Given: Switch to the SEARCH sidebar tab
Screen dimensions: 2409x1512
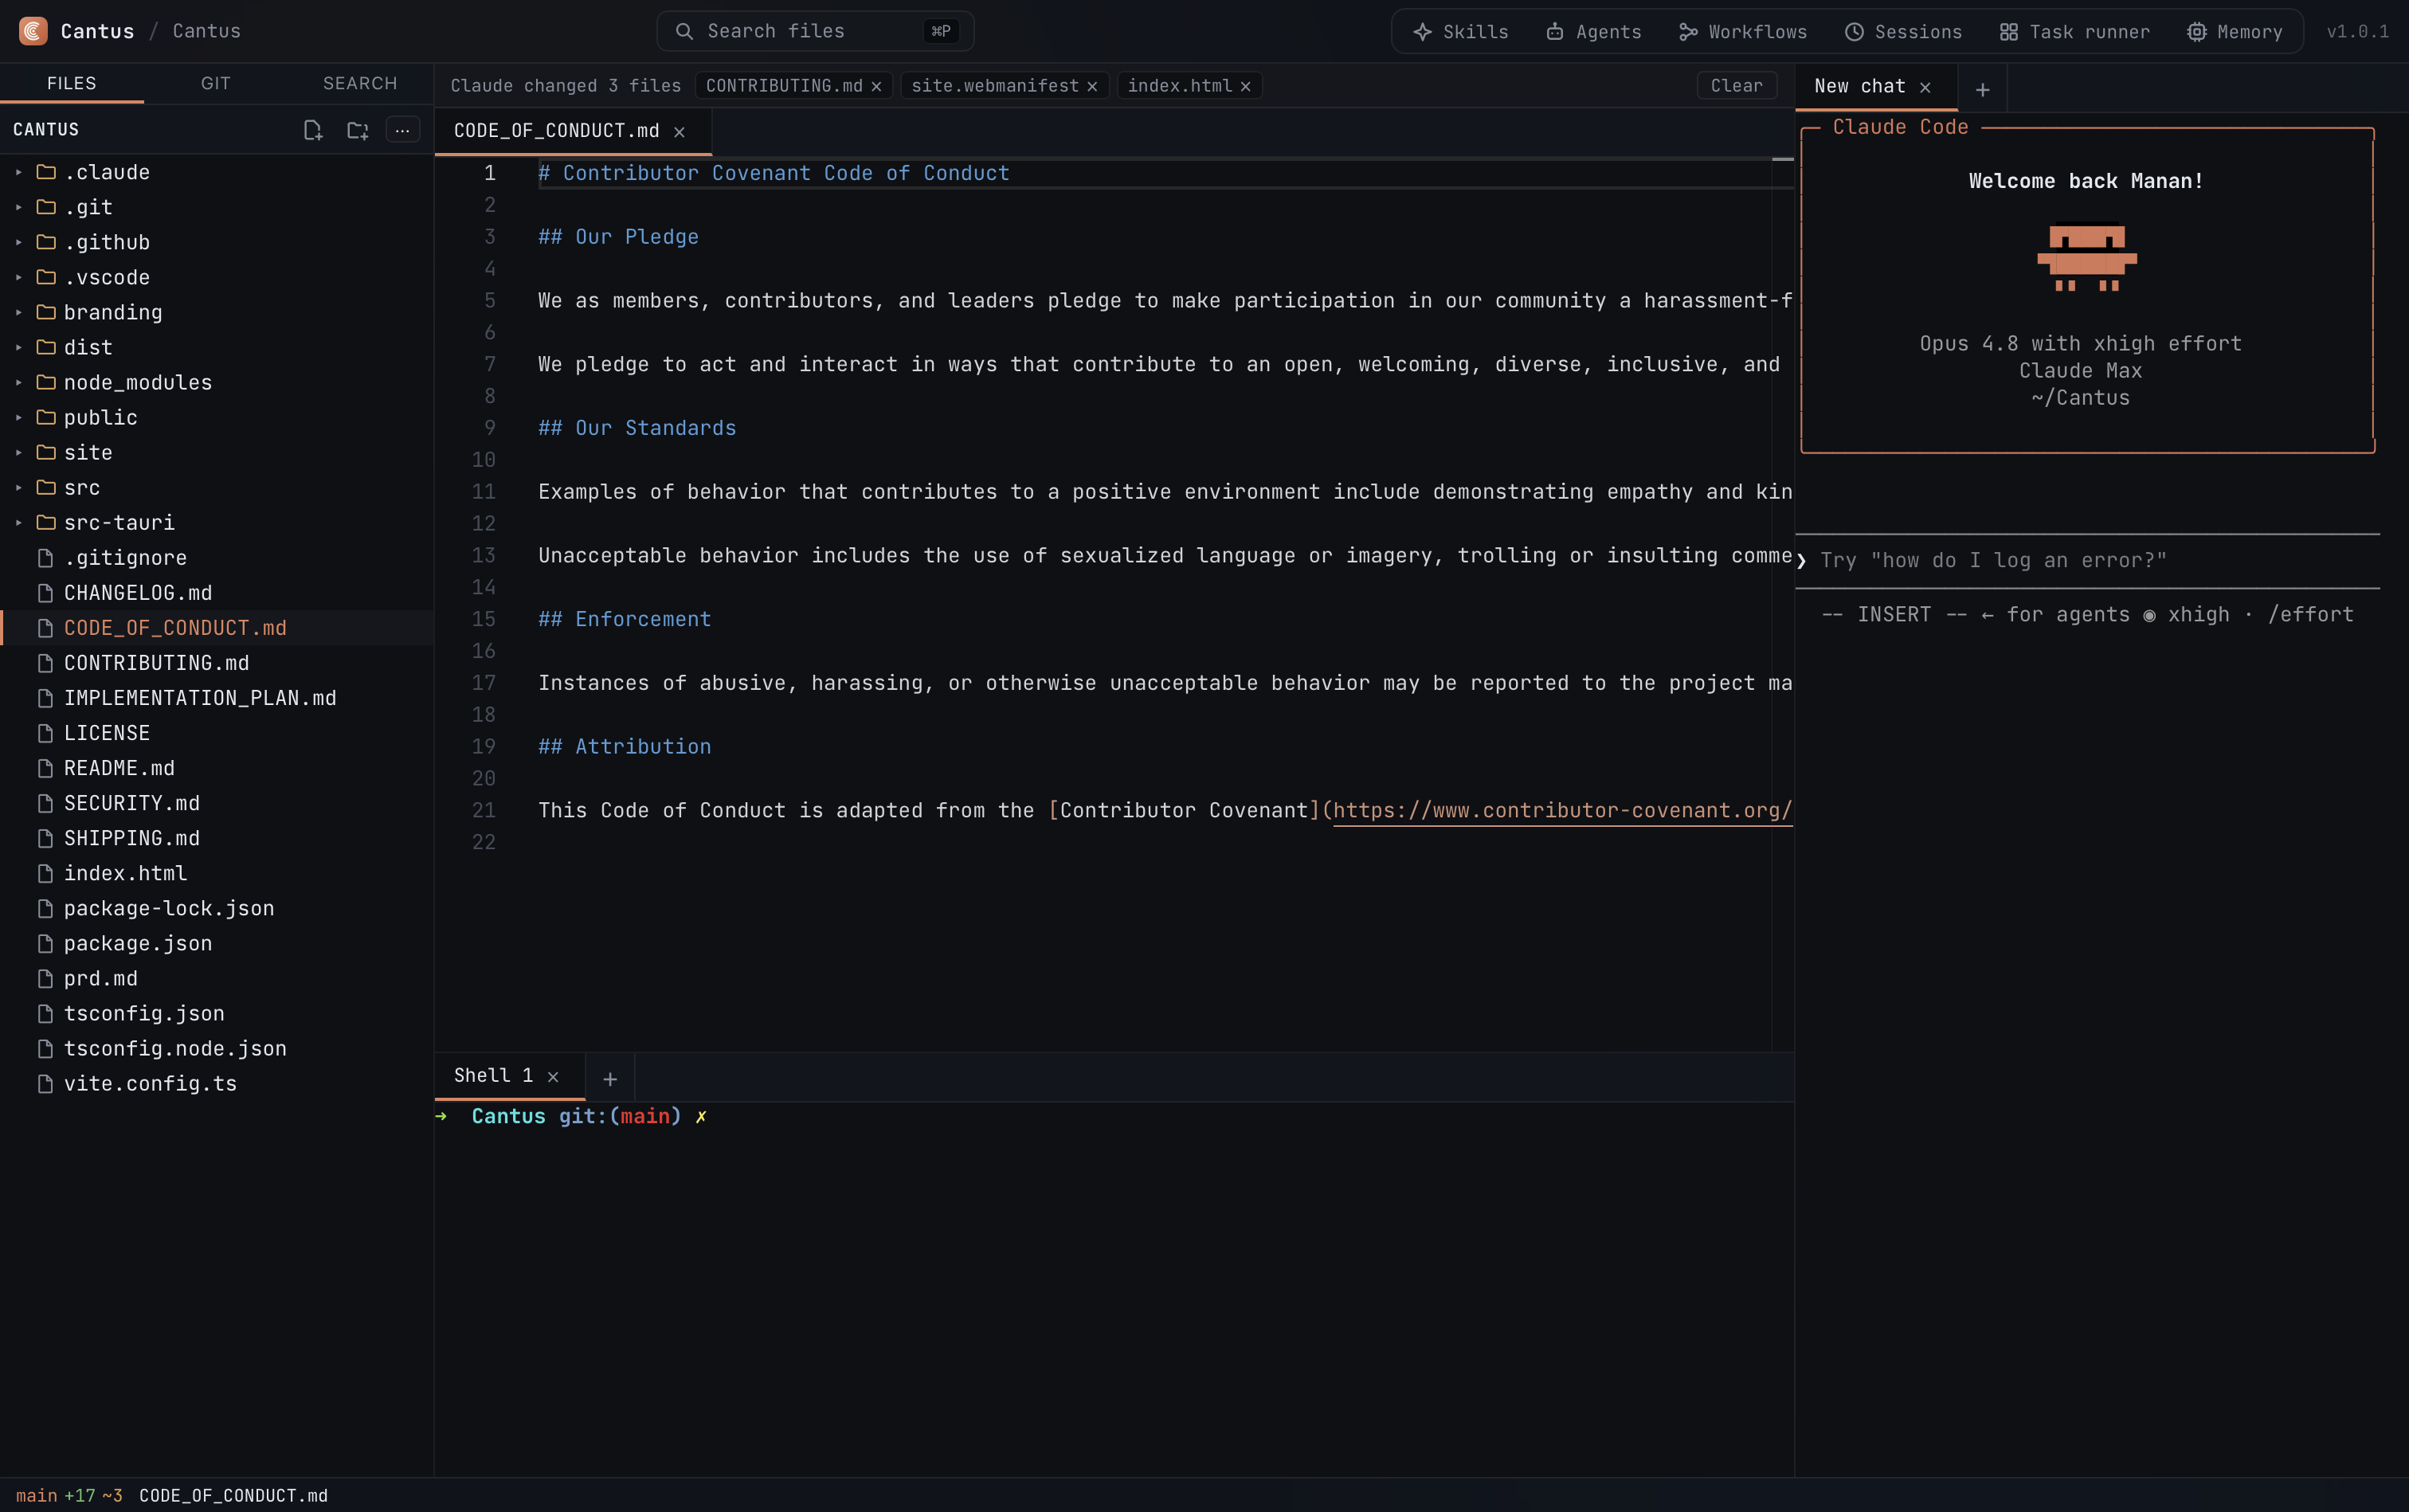Looking at the screenshot, I should coord(360,83).
